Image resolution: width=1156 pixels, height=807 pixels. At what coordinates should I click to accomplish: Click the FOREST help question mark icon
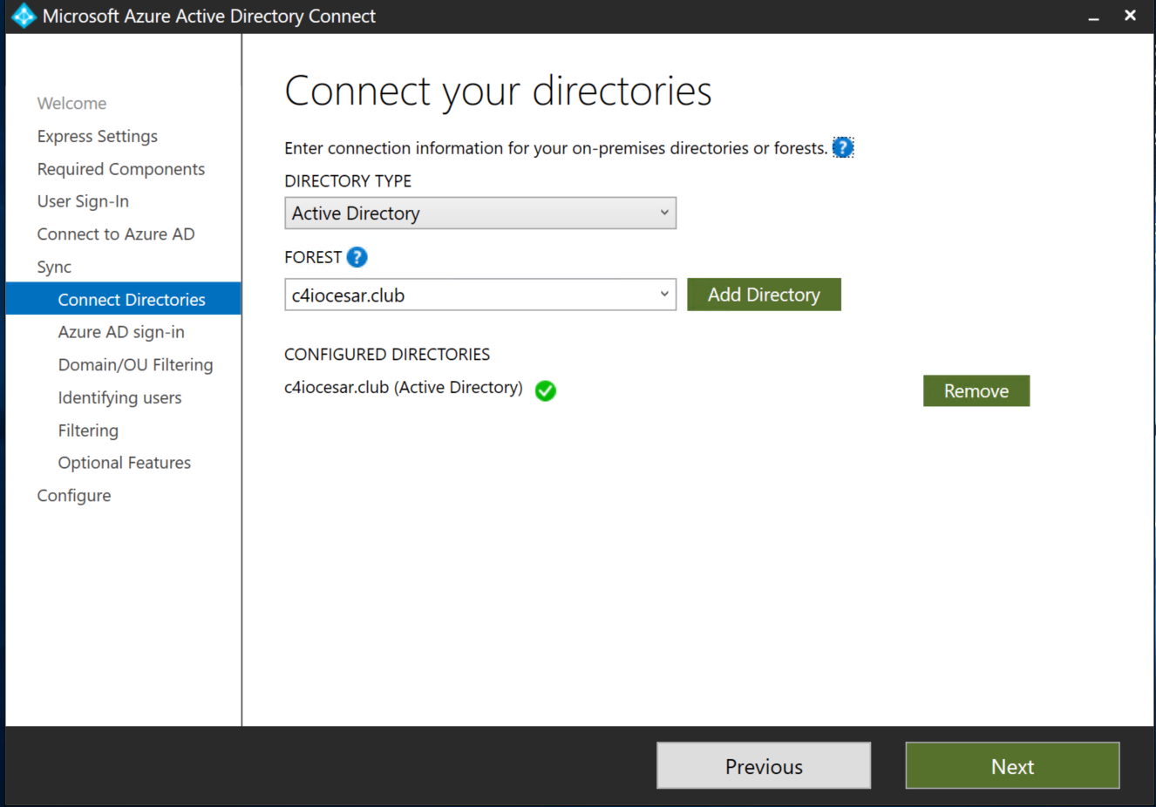(x=357, y=257)
